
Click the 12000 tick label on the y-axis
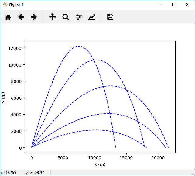coord(15,48)
